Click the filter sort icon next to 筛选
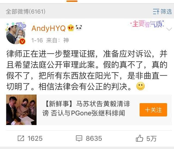Image resolution: width=174 pixels, height=149 pixels. pyautogui.click(x=156, y=11)
